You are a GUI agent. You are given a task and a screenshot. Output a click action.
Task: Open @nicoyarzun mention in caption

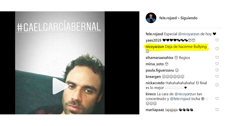coord(189,34)
